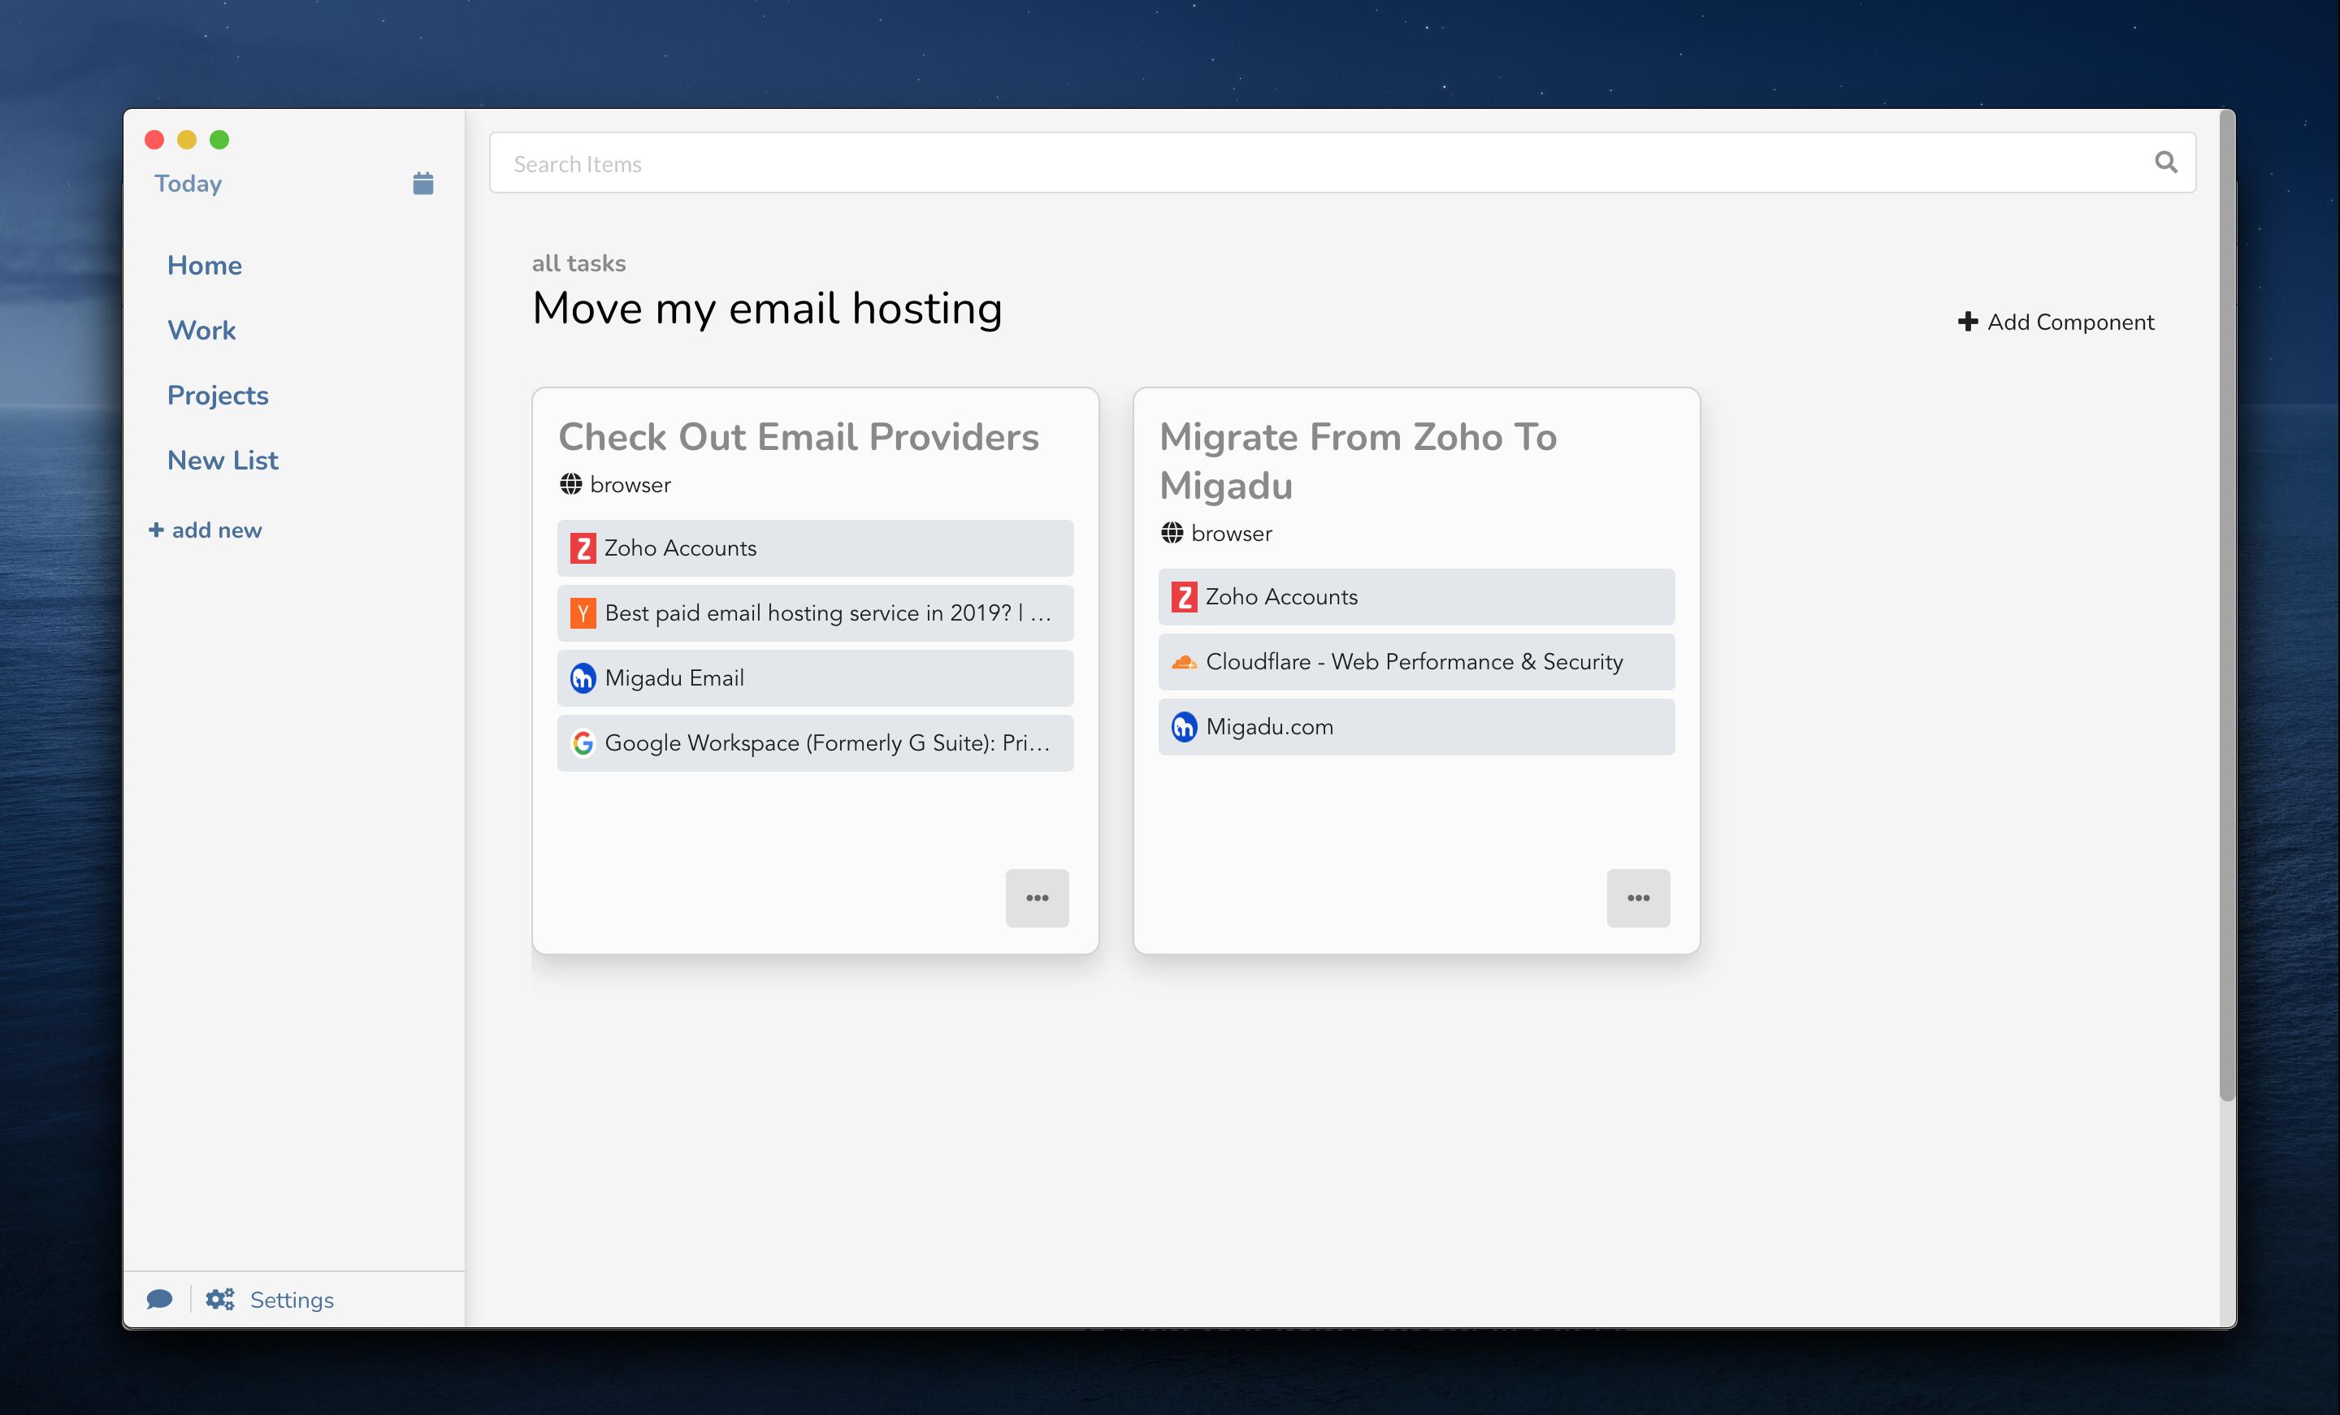This screenshot has height=1415, width=2340.
Task: Click the Hacker News Y icon
Action: click(x=582, y=613)
